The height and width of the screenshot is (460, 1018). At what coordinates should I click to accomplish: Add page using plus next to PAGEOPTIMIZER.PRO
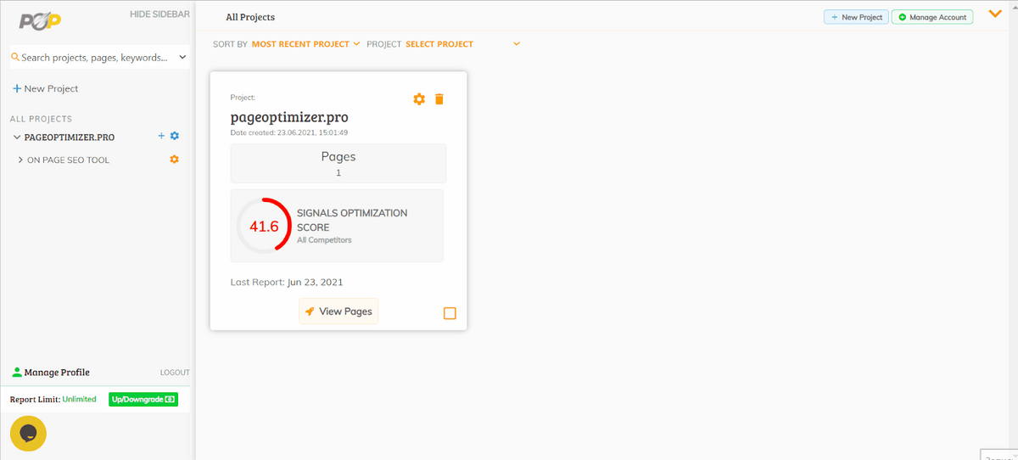pos(161,136)
